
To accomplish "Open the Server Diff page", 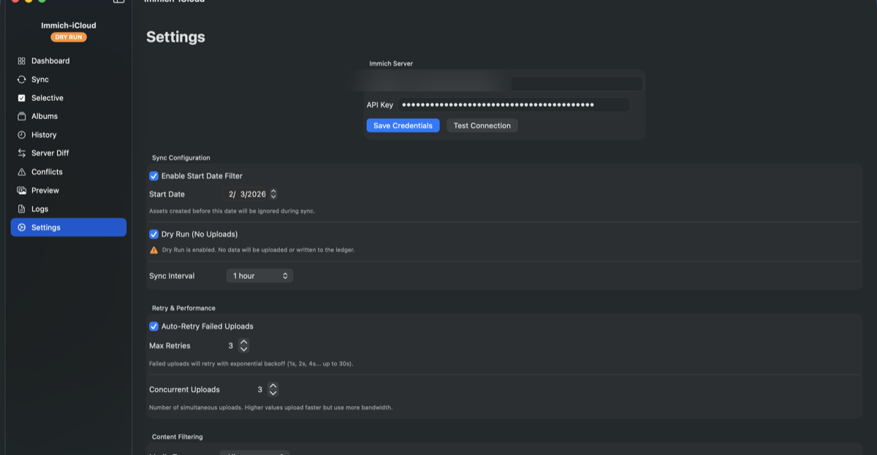I will (69, 153).
